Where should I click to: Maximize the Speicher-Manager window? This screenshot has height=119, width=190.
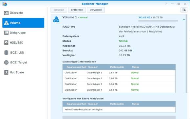click(179, 4)
